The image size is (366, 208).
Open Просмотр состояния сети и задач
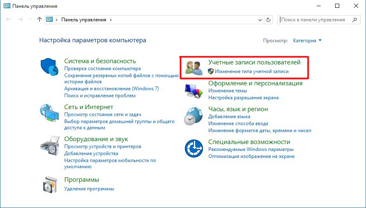pos(103,114)
